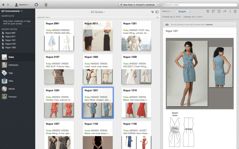The width and height of the screenshot is (239, 149).
Task: Open Notebooks in the sidebar
Action: point(18,65)
